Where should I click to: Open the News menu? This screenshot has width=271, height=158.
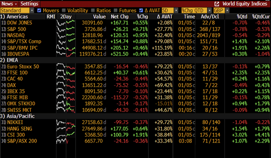[x=9, y=4]
